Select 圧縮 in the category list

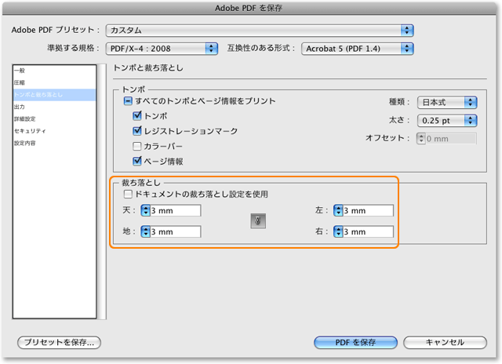(x=19, y=82)
